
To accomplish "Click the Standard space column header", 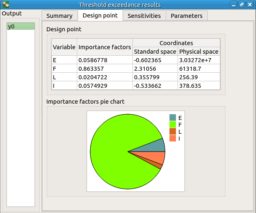I will pyautogui.click(x=155, y=52).
